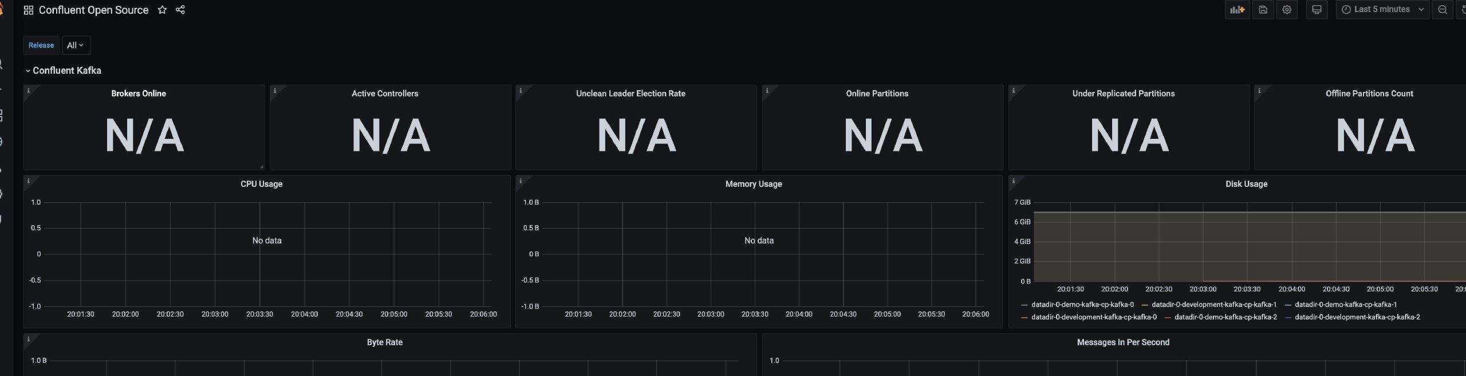Open Online Partitions panel title menu
The height and width of the screenshot is (376, 1466).
pos(877,93)
